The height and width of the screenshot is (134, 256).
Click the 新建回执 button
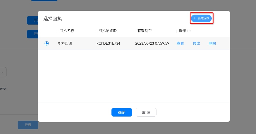click(201, 18)
